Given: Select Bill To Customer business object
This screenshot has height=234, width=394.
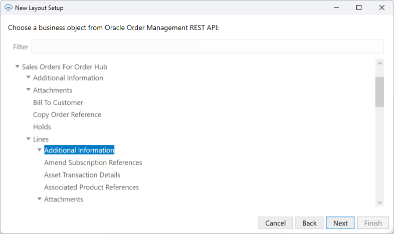Looking at the screenshot, I should (x=58, y=102).
